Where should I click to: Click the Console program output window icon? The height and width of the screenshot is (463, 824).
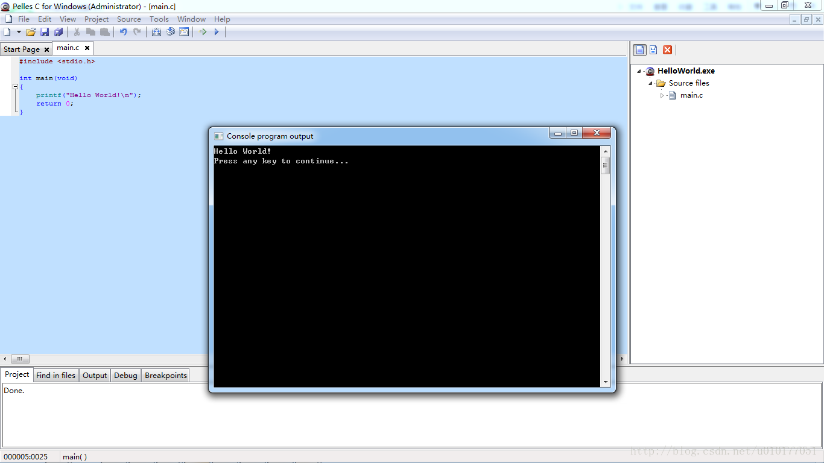pyautogui.click(x=219, y=136)
